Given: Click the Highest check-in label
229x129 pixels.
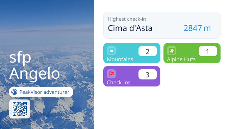Looking at the screenshot, I should tap(127, 19).
